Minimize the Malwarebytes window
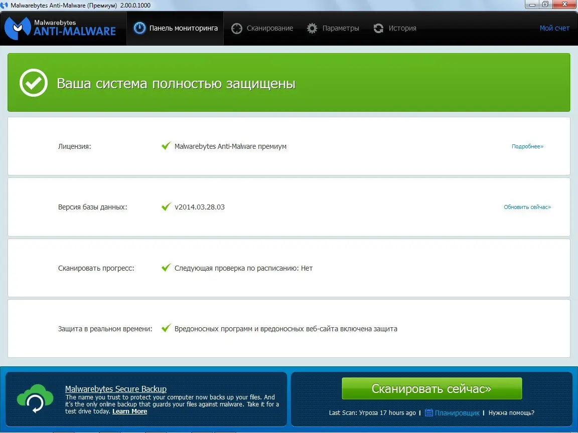 (x=532, y=5)
